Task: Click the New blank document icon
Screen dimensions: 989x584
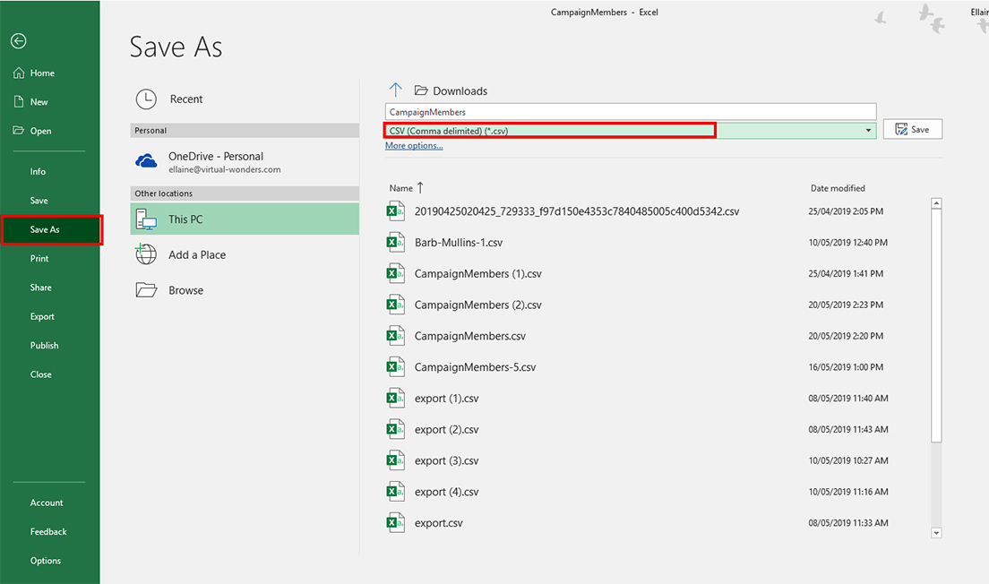Action: pyautogui.click(x=19, y=101)
